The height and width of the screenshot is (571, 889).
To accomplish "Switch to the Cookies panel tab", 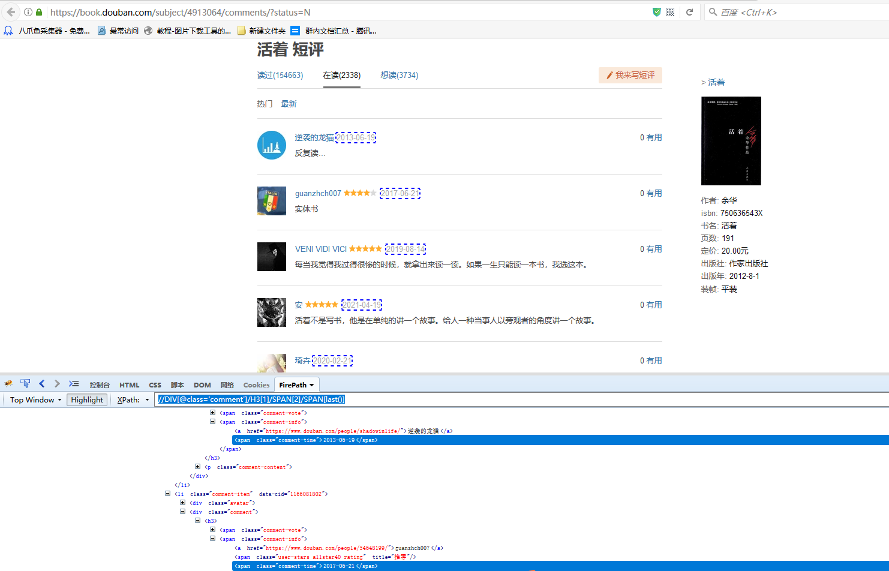I will coord(256,385).
